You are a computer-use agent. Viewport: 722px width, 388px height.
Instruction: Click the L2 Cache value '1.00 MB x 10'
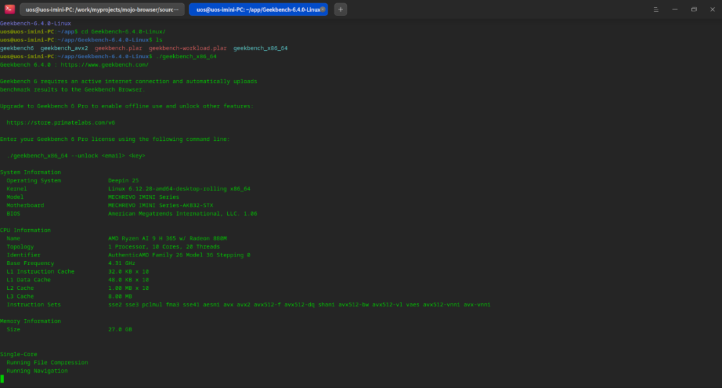128,288
